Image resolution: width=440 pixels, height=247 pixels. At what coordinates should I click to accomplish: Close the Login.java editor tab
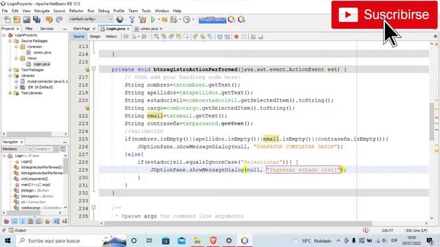pos(129,29)
